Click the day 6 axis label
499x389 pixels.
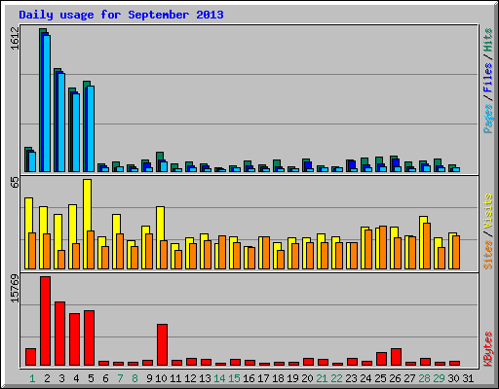[105, 378]
